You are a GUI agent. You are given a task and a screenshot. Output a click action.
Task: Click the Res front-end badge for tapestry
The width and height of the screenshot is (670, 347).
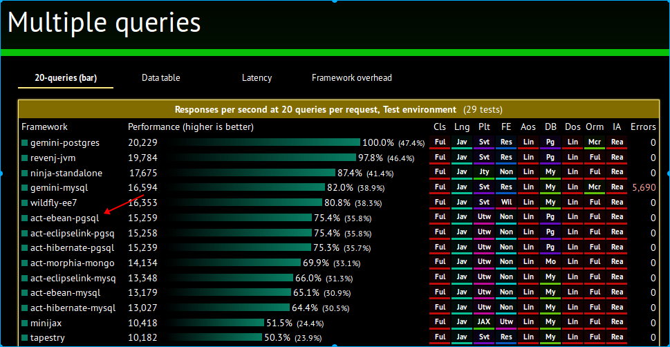(x=506, y=337)
